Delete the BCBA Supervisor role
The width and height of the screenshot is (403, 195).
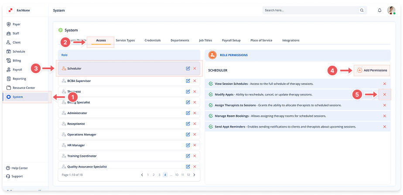(195, 81)
